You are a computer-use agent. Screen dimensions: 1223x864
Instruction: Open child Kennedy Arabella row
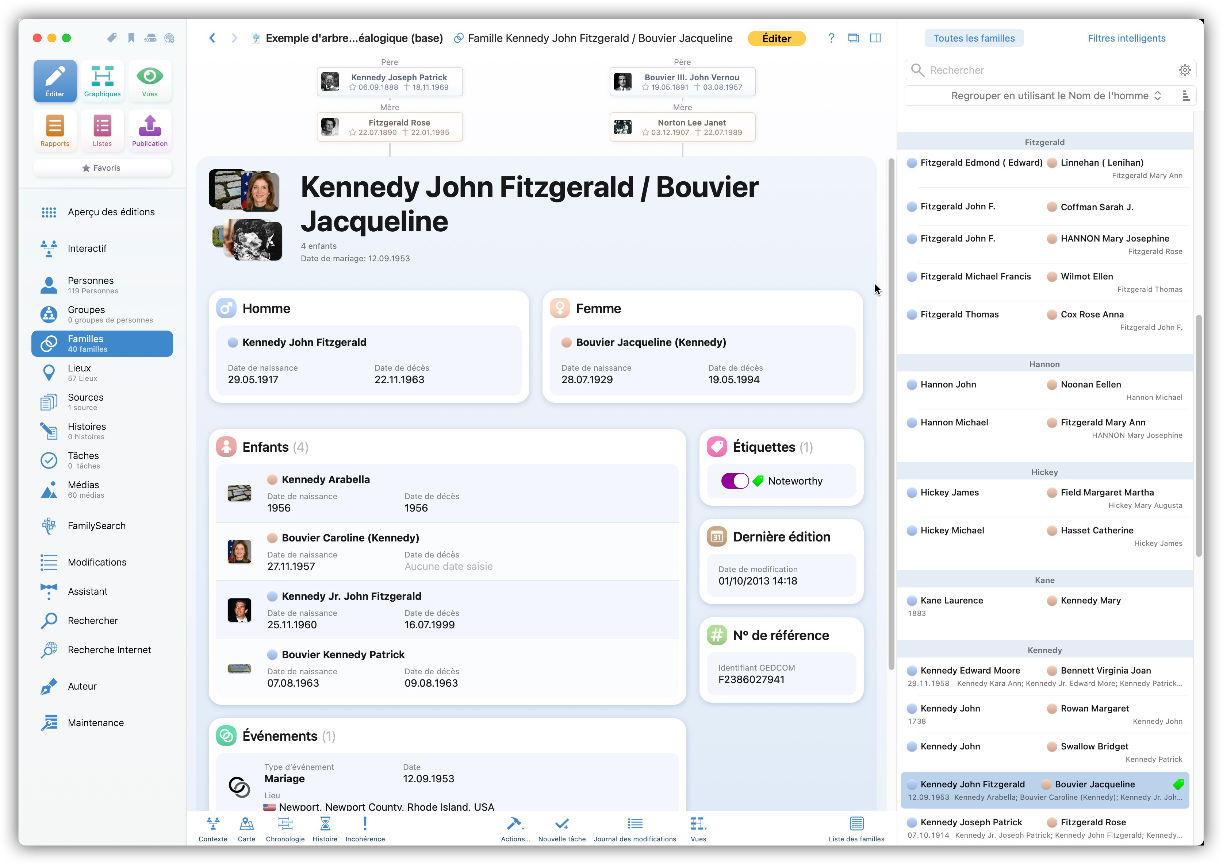(x=447, y=494)
